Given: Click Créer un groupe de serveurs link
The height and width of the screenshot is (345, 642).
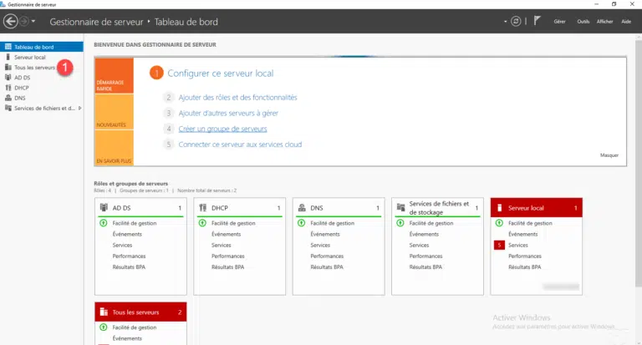Looking at the screenshot, I should click(x=222, y=129).
